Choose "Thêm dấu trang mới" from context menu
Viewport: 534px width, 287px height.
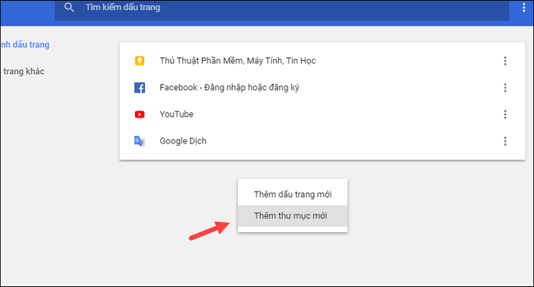click(292, 195)
